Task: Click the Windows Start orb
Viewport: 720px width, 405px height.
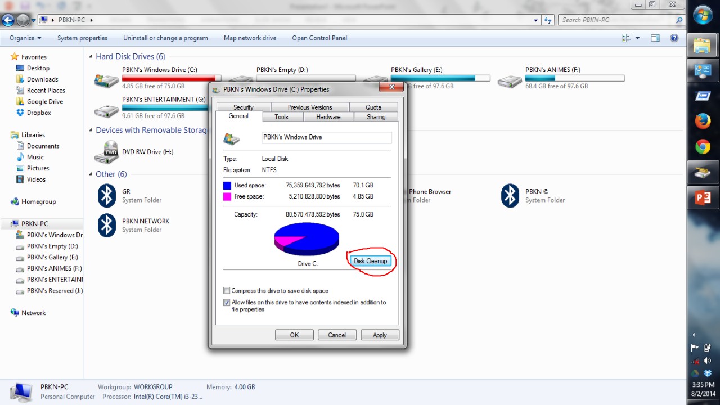Action: click(x=703, y=15)
